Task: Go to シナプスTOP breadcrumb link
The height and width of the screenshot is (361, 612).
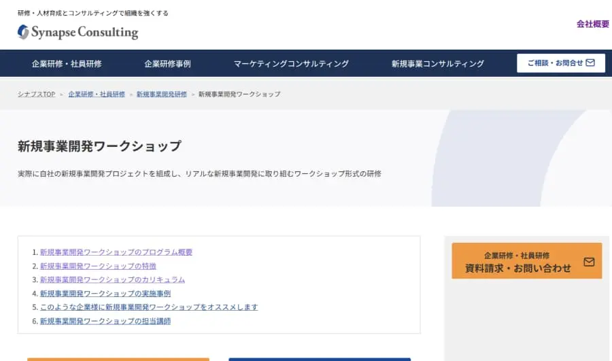Action: click(x=36, y=94)
